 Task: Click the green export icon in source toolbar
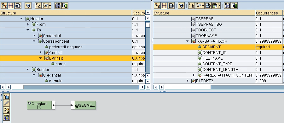(x=65, y=6)
